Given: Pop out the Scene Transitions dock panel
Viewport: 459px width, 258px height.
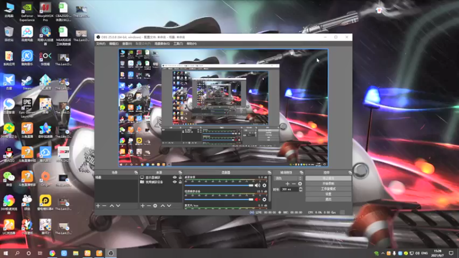Looking at the screenshot, I should pos(301,173).
